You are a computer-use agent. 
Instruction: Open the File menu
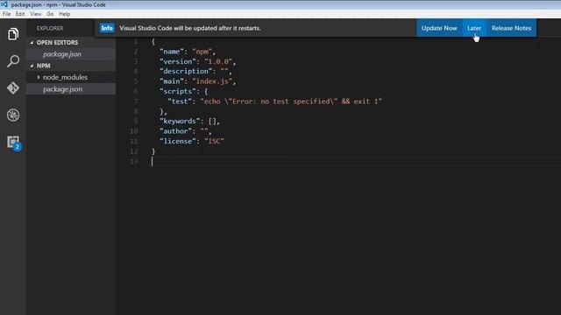pyautogui.click(x=6, y=14)
